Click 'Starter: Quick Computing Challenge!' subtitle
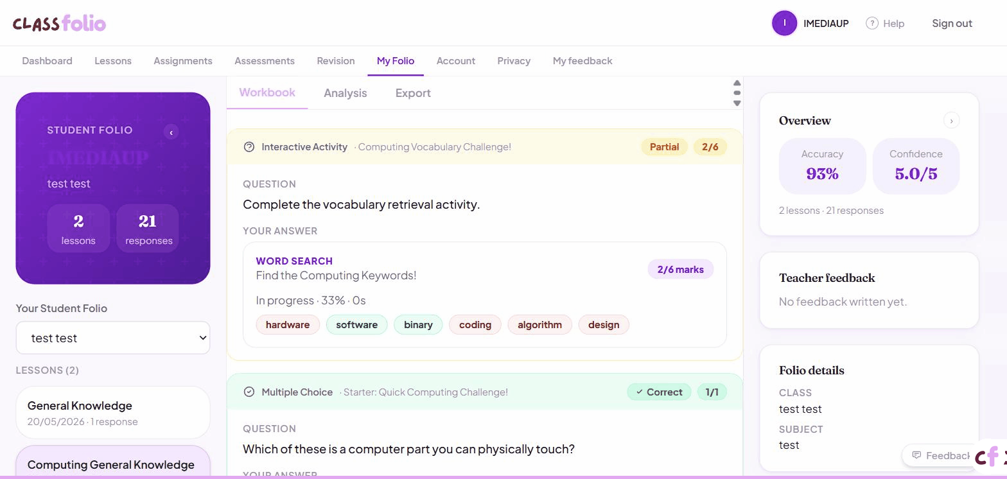 coord(426,392)
